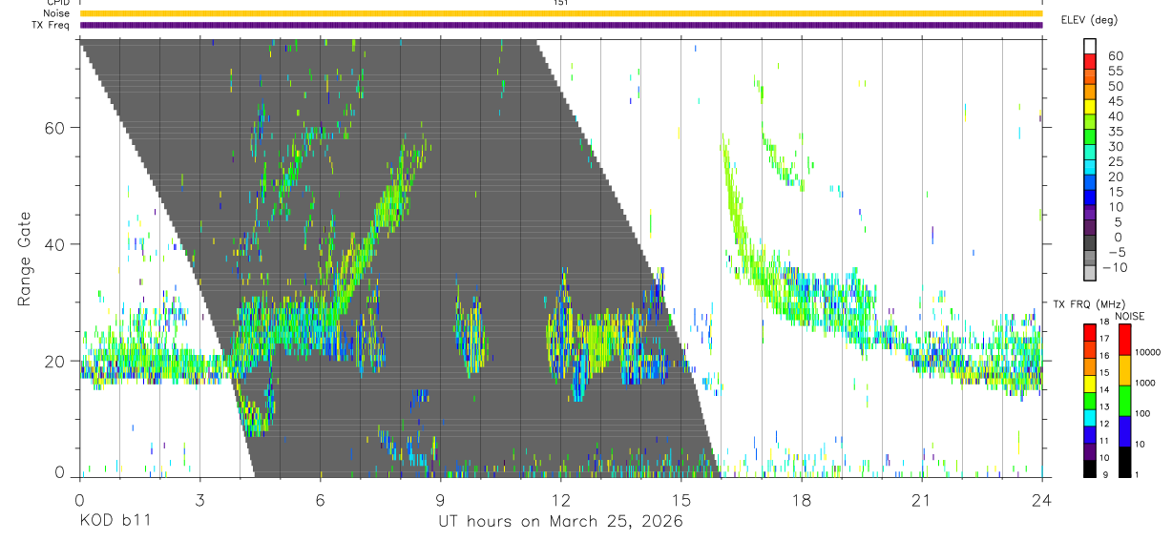Click the purple TX Freq bar above the plot

click(561, 25)
